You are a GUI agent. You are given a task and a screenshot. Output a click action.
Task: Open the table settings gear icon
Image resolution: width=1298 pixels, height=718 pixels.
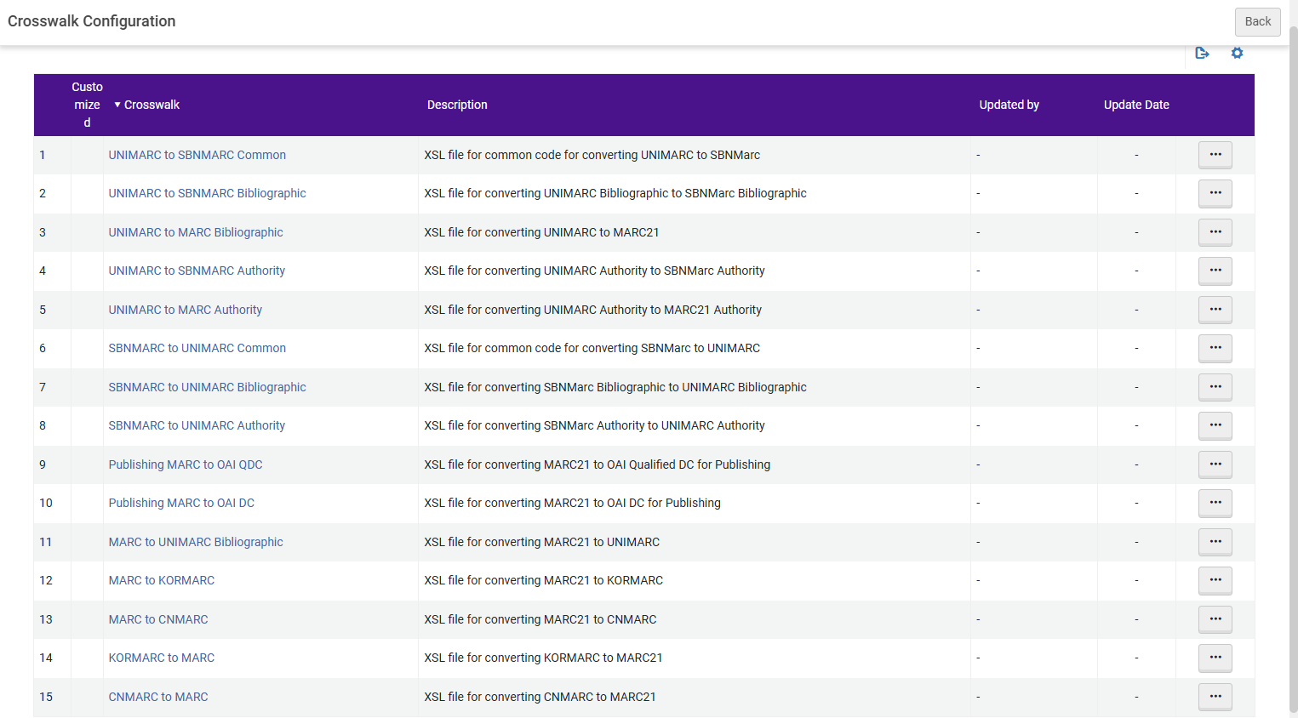pos(1237,53)
